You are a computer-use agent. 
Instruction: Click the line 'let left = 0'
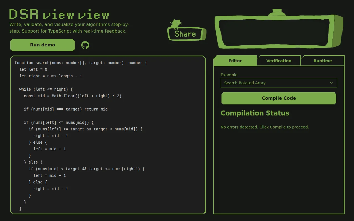[x=33, y=69]
